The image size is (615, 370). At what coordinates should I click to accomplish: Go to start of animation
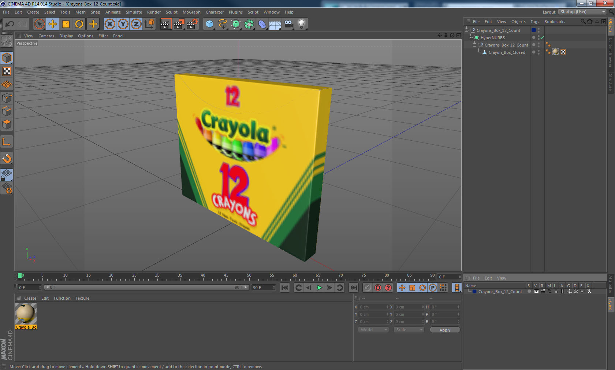point(285,288)
